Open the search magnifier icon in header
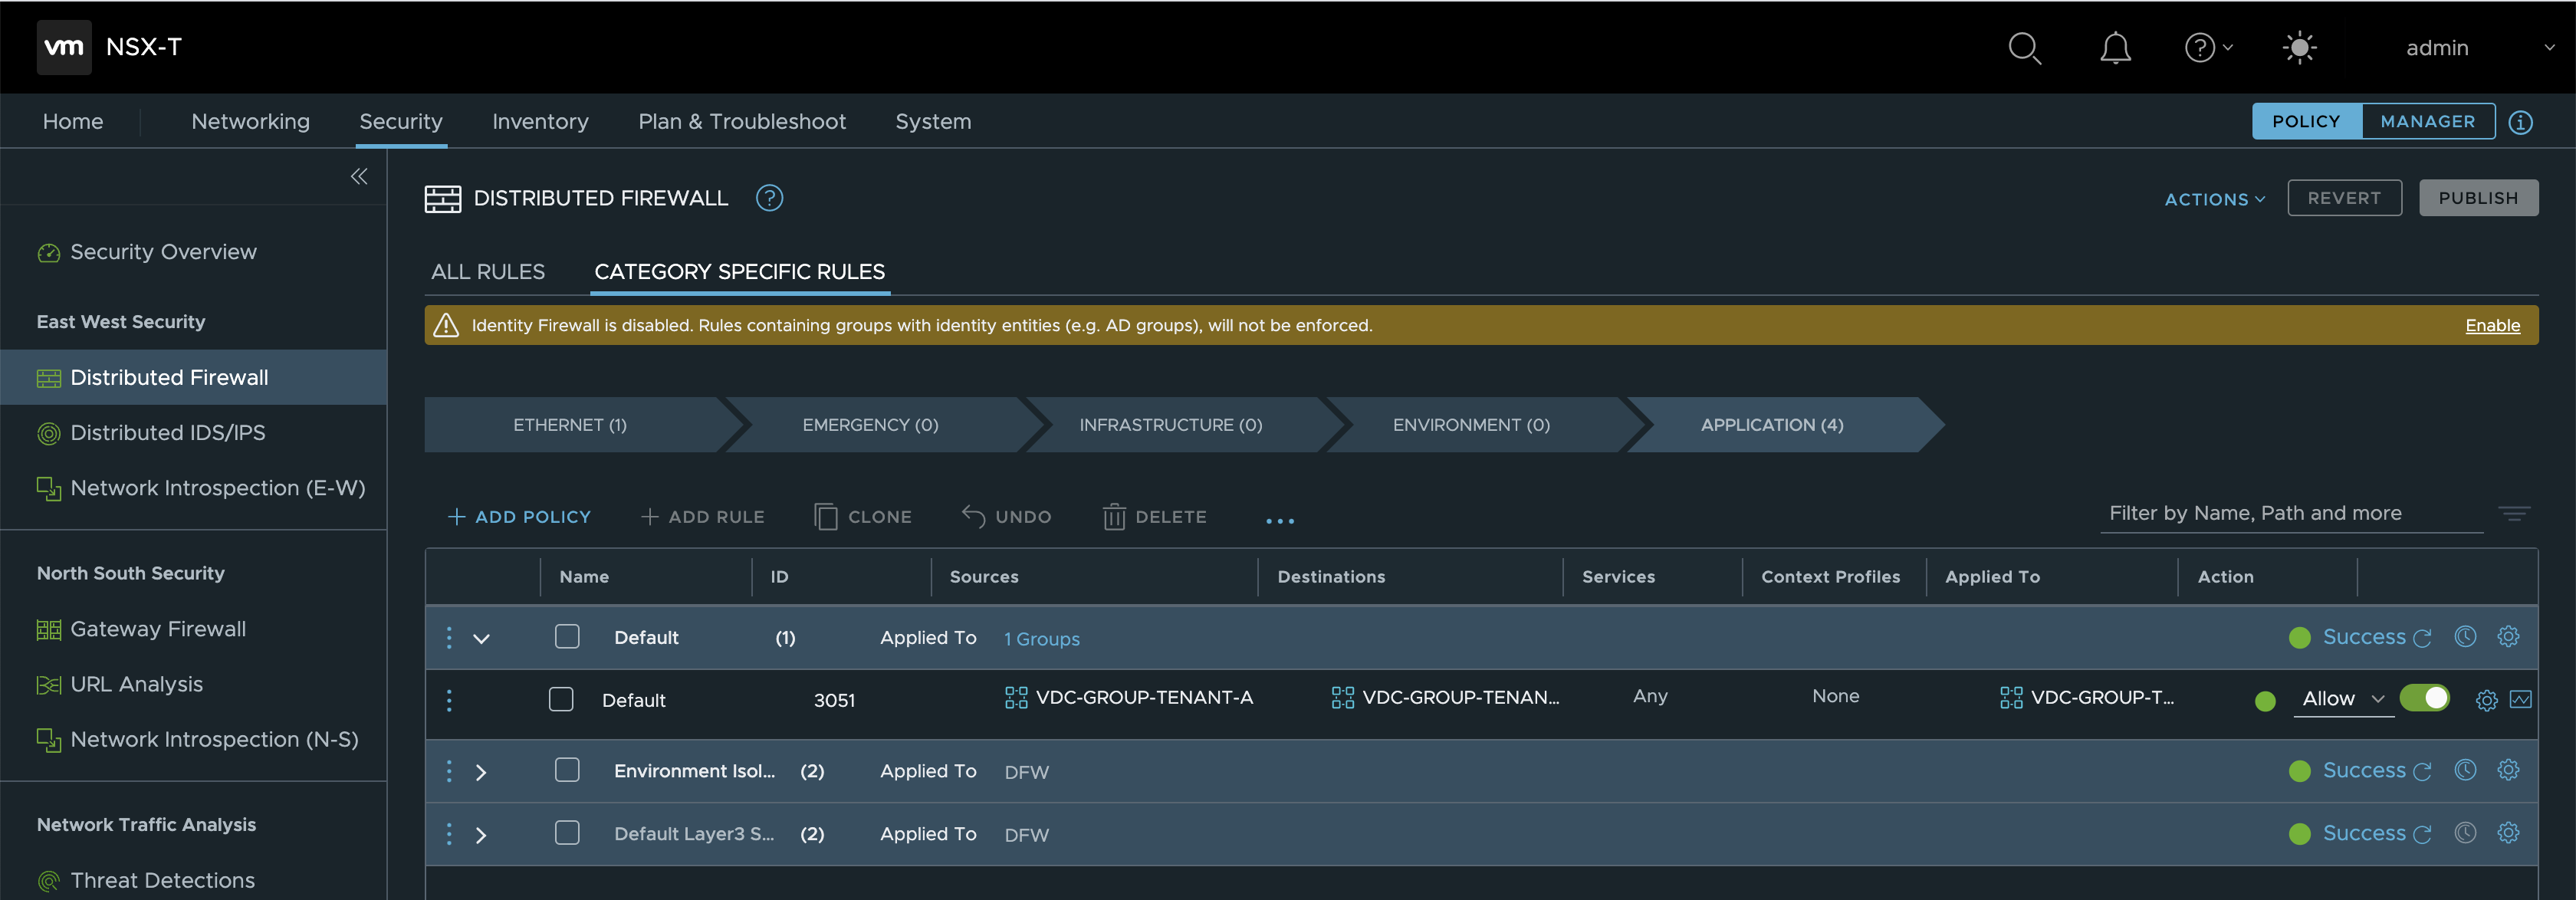The image size is (2576, 900). click(2024, 48)
